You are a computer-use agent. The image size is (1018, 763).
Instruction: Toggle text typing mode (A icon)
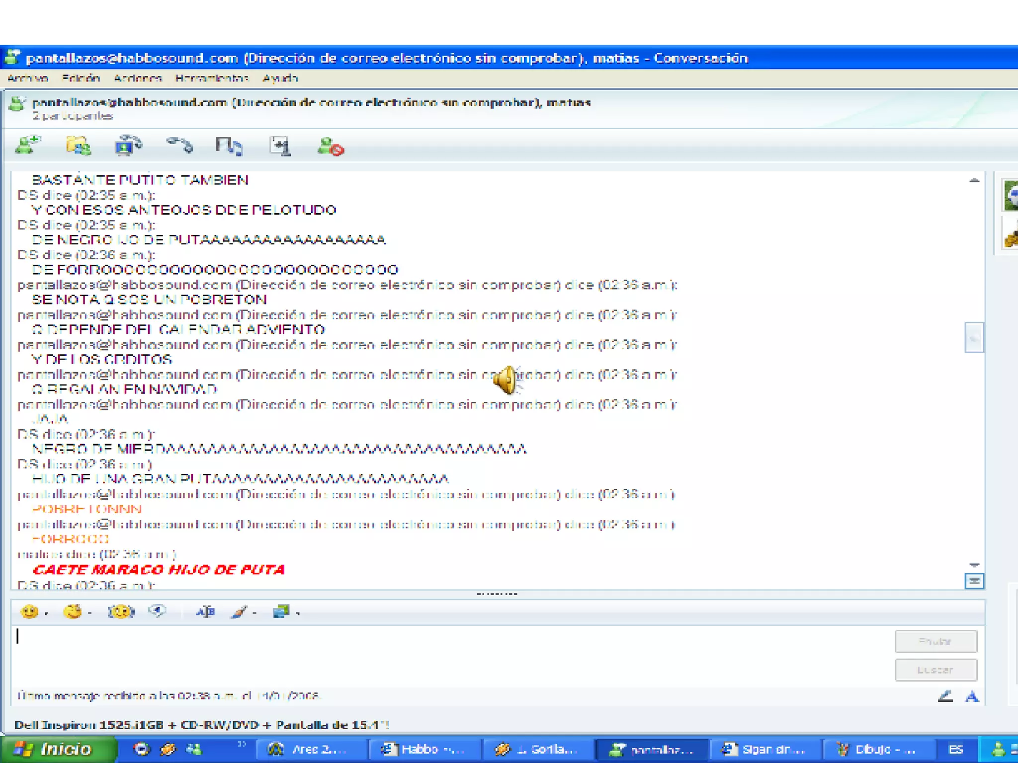[972, 696]
